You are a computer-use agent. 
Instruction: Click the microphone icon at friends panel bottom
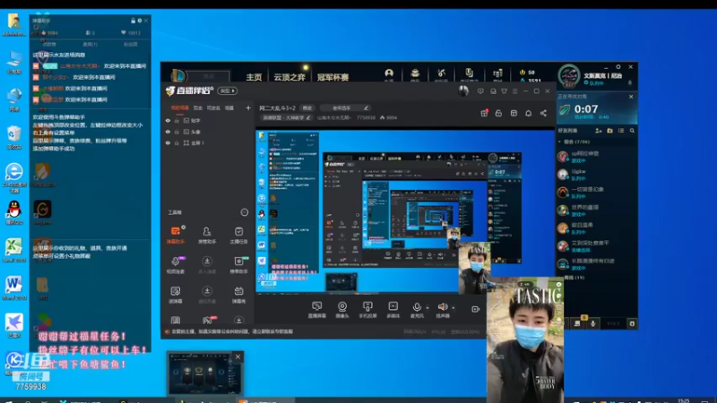592,323
